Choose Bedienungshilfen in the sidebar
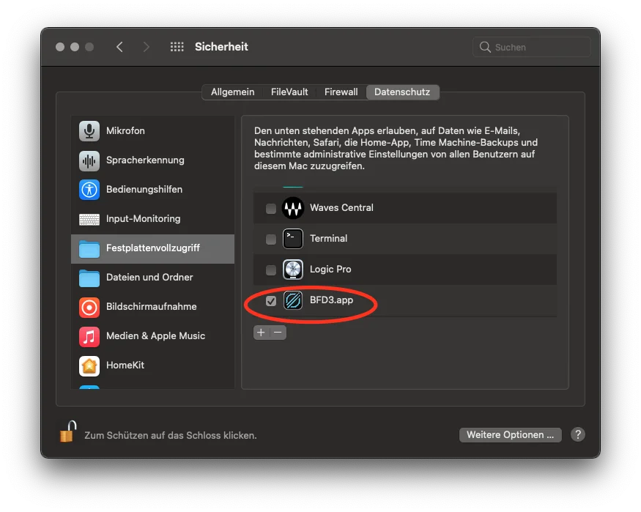Viewport: 641px width, 512px height. click(152, 190)
